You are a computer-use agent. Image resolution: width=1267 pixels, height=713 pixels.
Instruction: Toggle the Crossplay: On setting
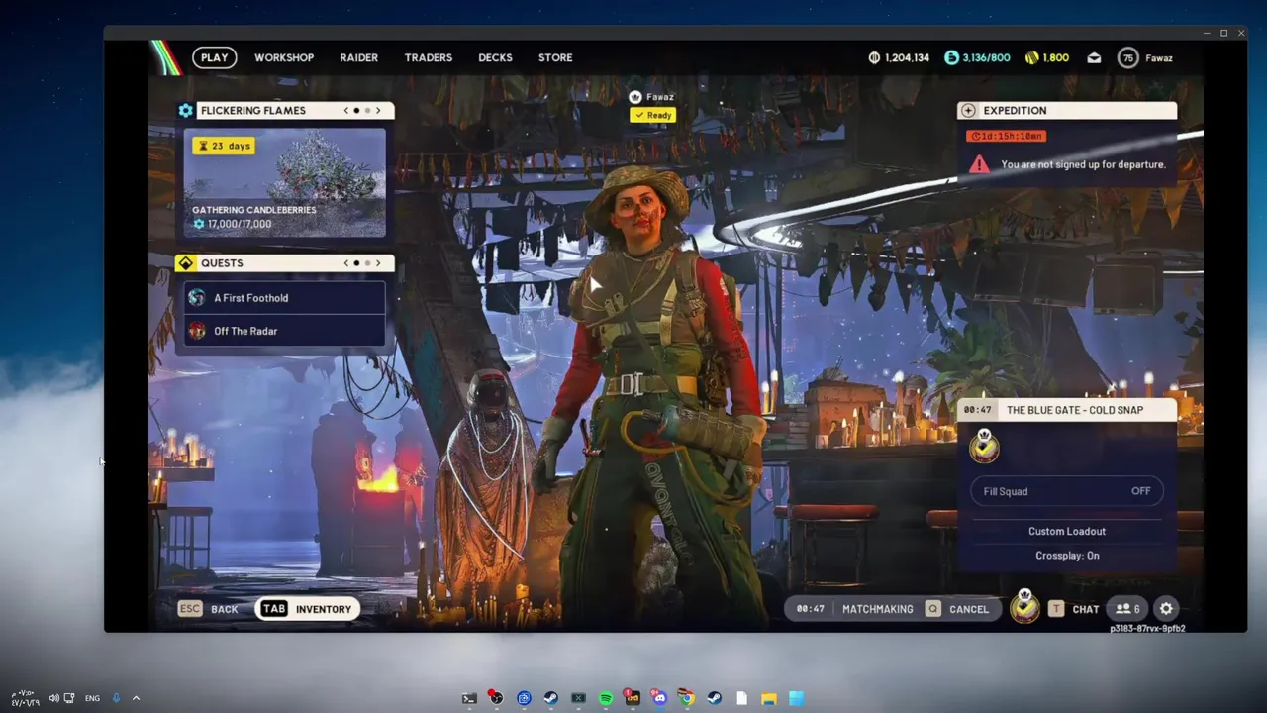click(1067, 556)
